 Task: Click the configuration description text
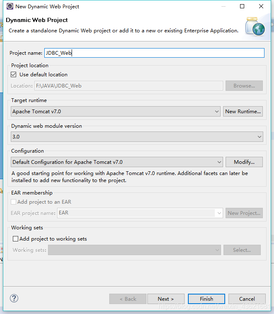click(x=130, y=177)
